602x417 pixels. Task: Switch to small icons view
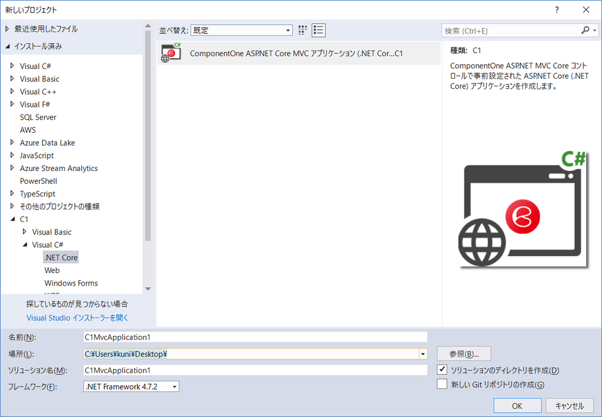pos(303,31)
